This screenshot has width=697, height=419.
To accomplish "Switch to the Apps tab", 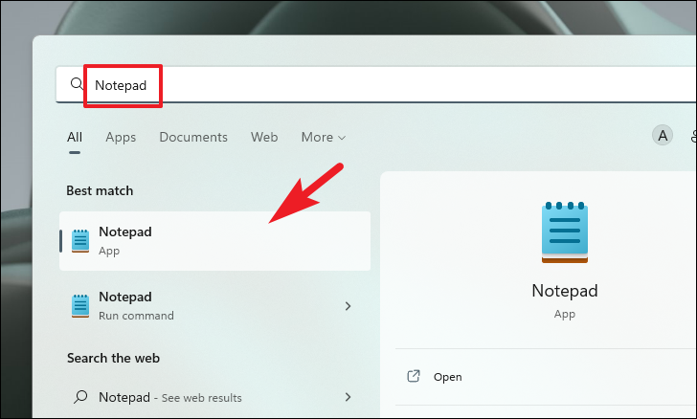I will point(121,138).
